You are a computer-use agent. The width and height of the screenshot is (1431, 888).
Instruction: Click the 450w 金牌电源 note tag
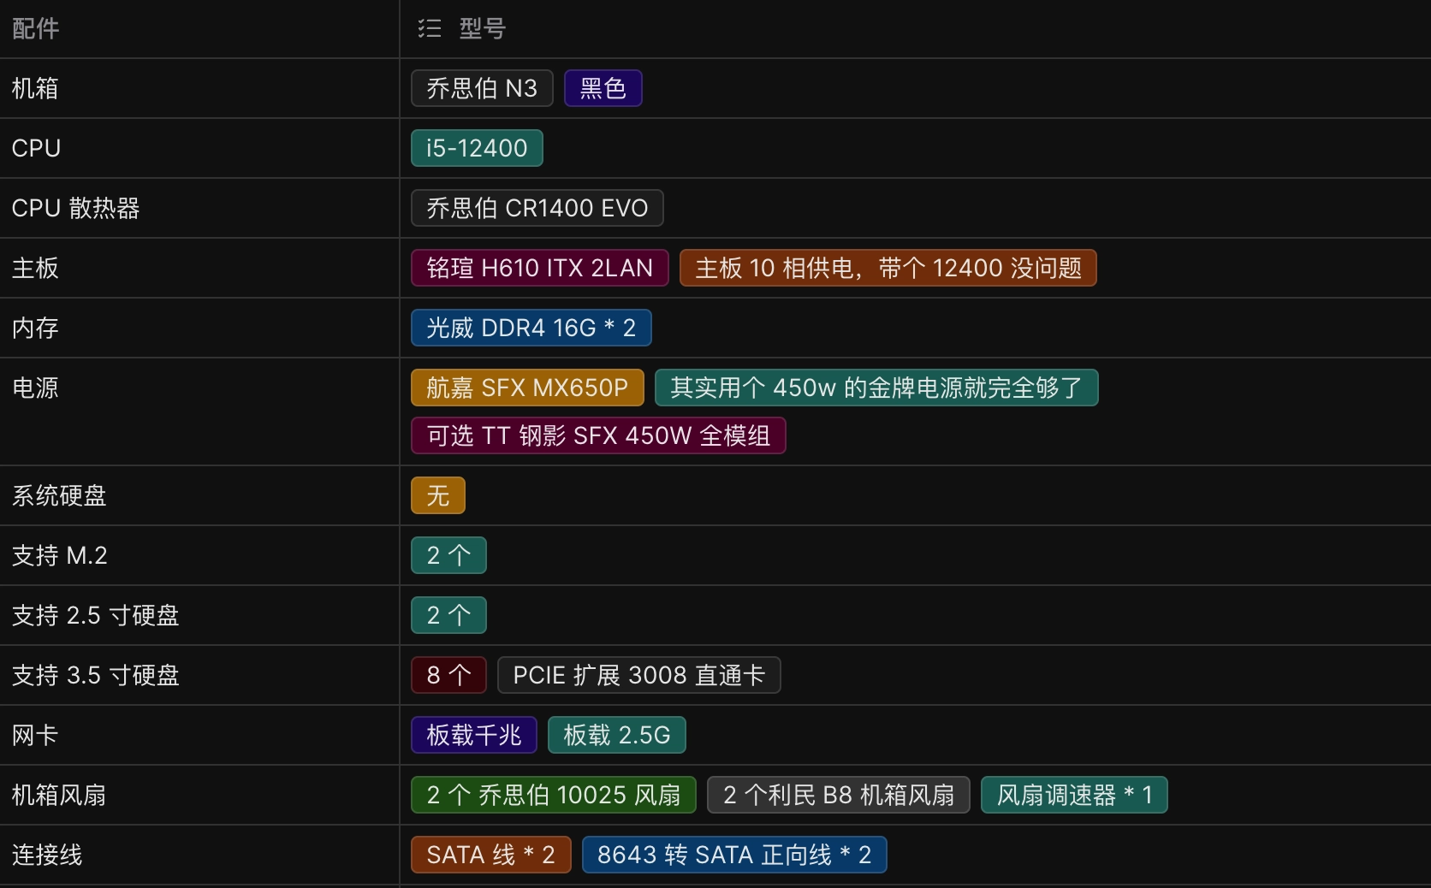[876, 388]
